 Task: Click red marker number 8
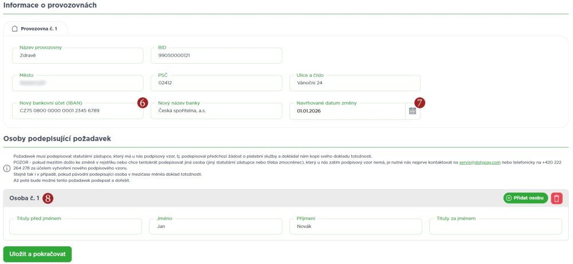click(x=49, y=198)
